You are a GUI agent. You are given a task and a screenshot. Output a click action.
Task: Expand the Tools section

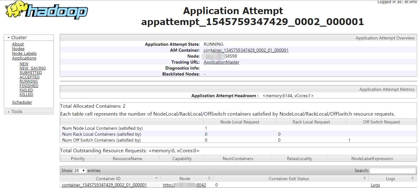[29, 112]
